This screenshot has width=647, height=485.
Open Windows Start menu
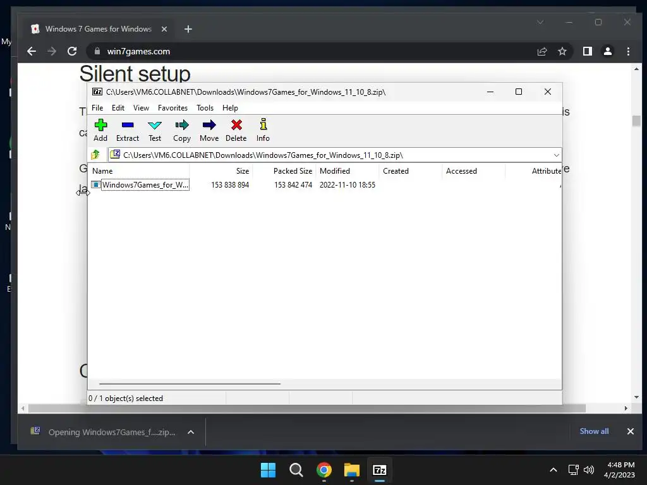click(x=268, y=470)
